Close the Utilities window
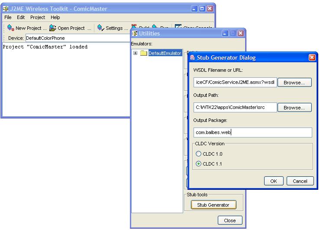This screenshot has width=320, height=230. click(x=241, y=33)
